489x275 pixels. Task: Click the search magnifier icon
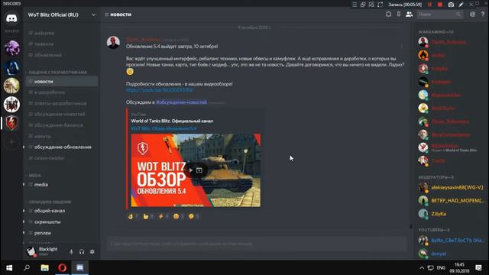(458, 15)
